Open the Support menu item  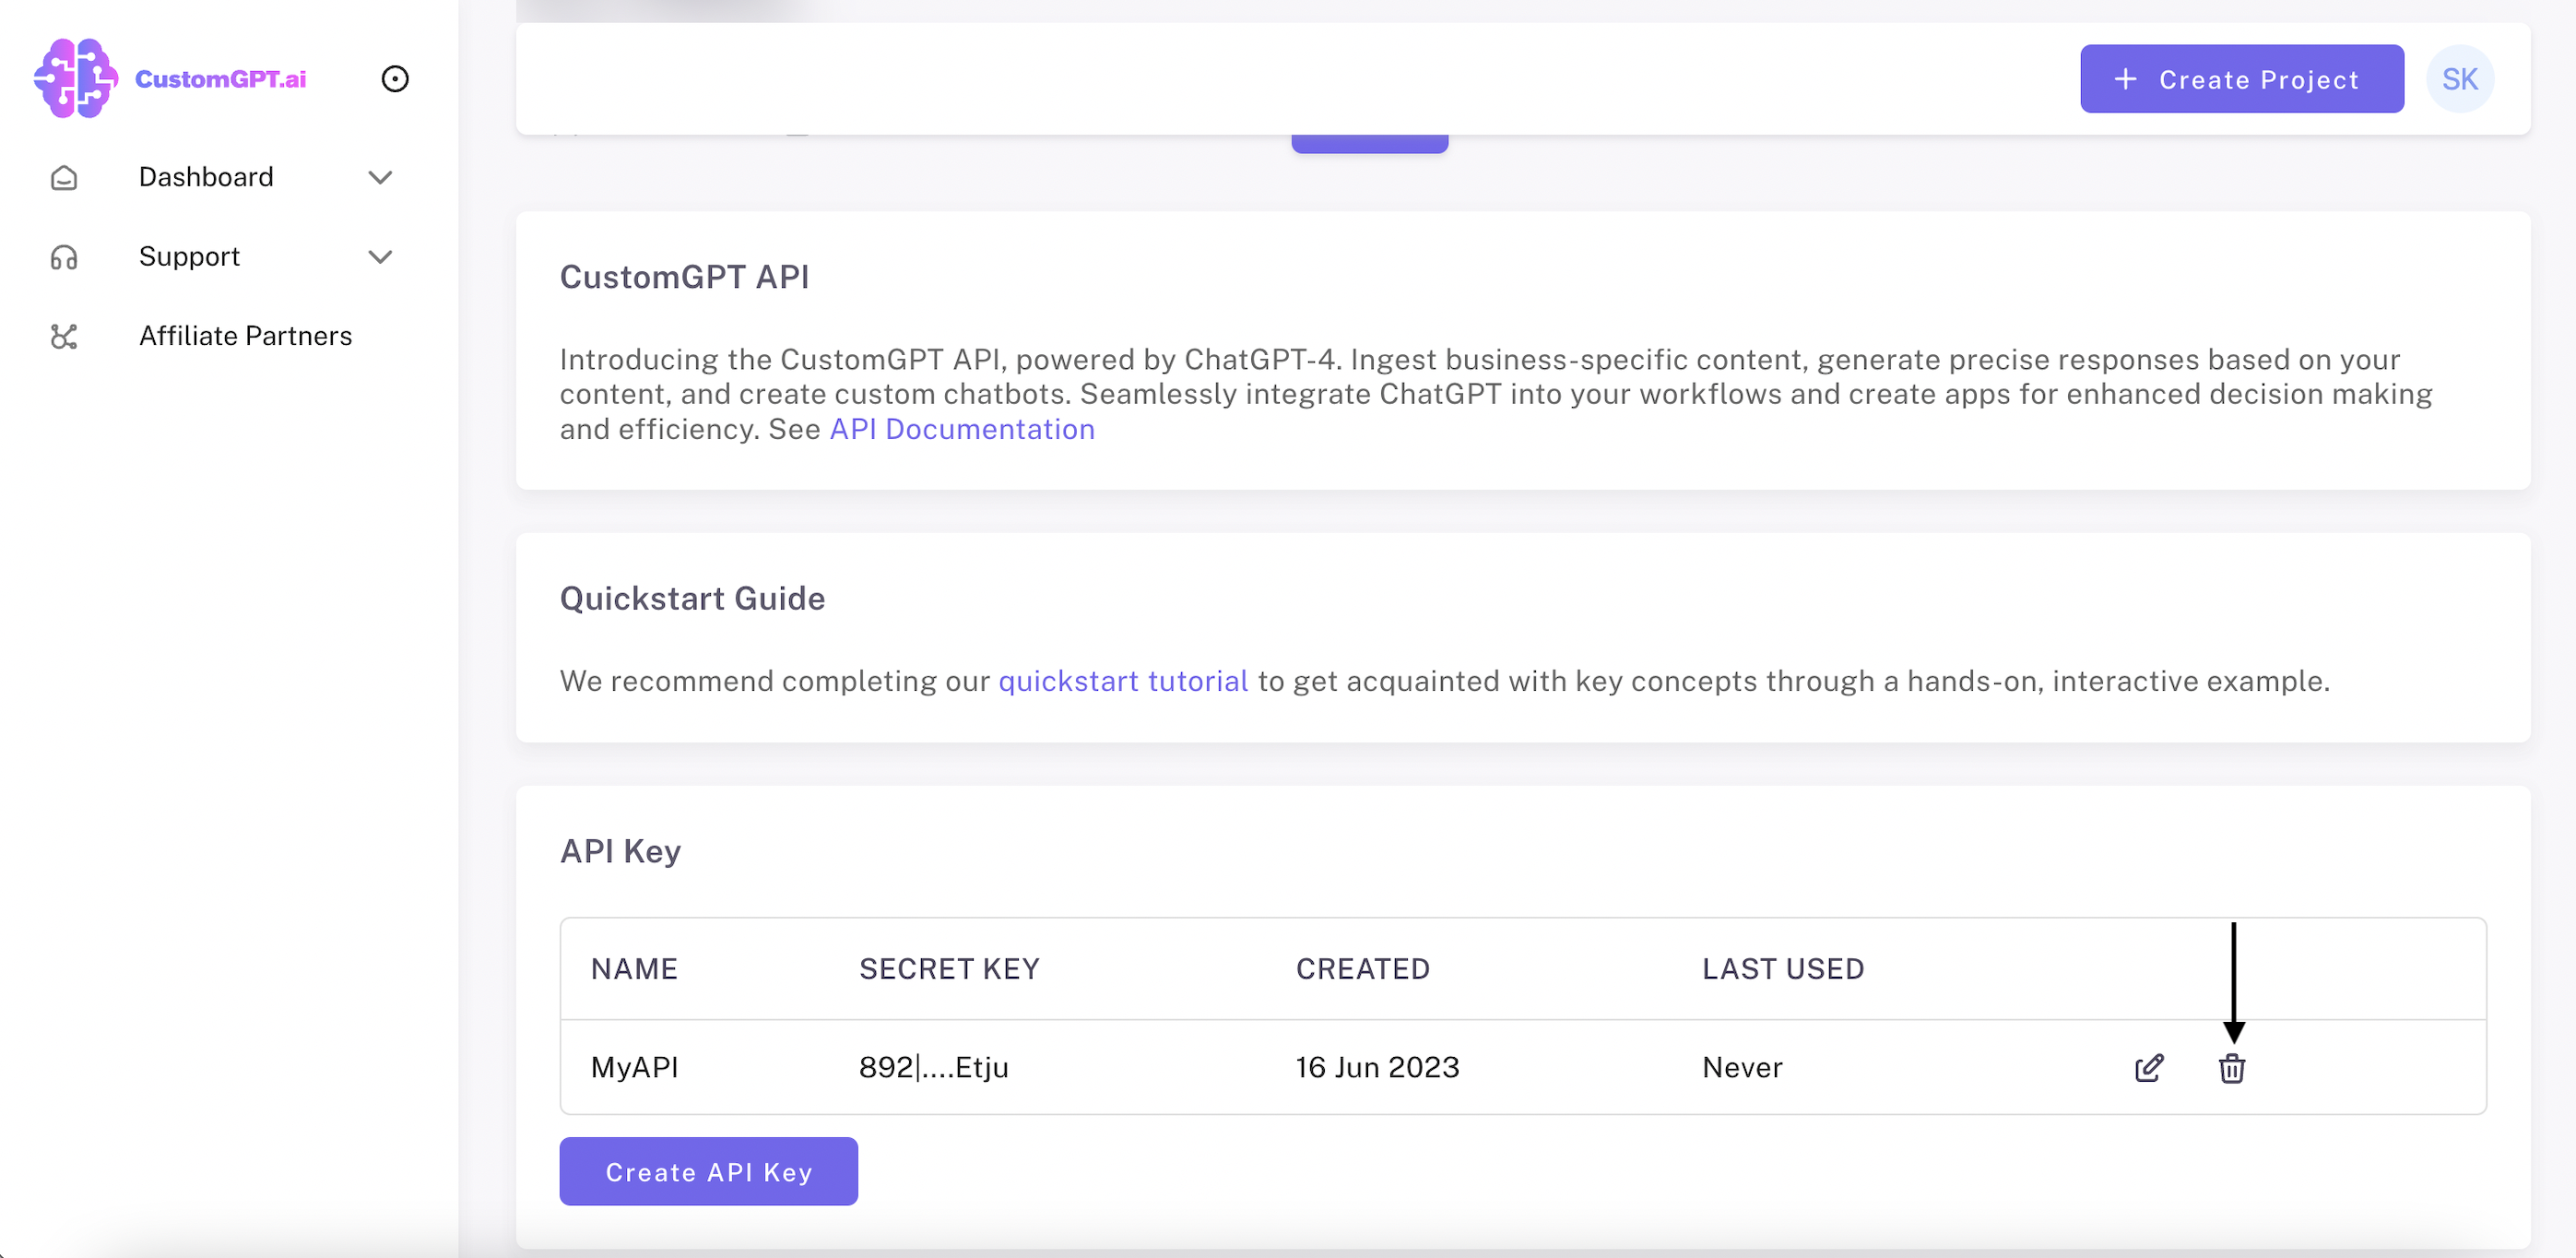click(x=189, y=257)
